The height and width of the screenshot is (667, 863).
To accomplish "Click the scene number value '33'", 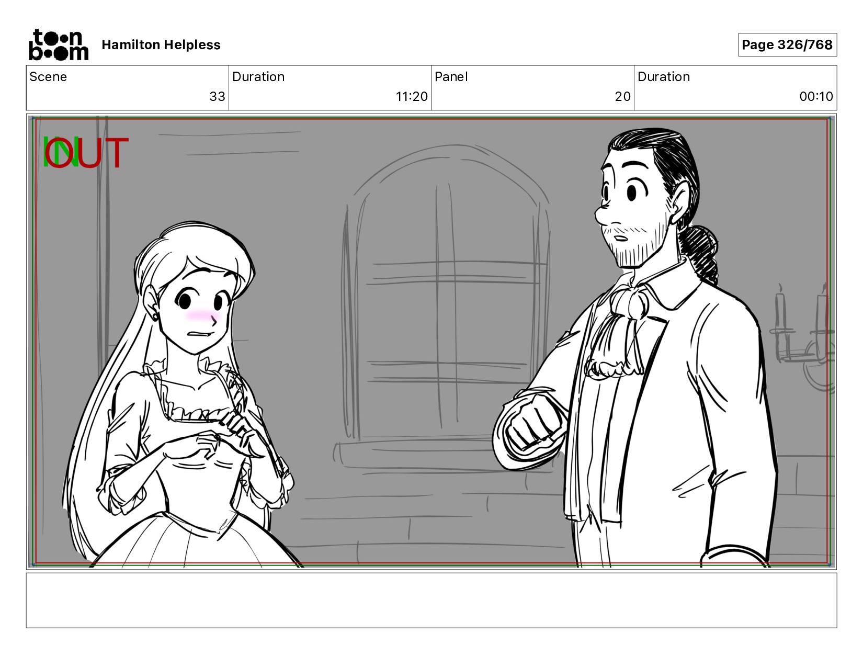I will [x=217, y=96].
